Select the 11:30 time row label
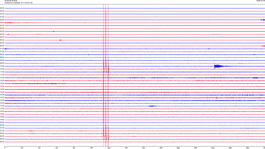The height and width of the screenshot is (149, 265). tap(2, 75)
